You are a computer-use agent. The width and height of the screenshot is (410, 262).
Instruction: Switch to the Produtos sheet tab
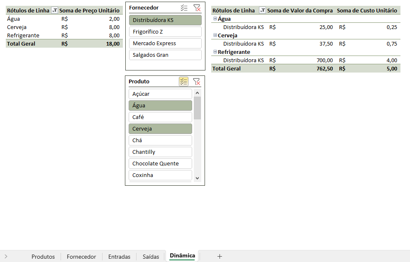coord(43,257)
